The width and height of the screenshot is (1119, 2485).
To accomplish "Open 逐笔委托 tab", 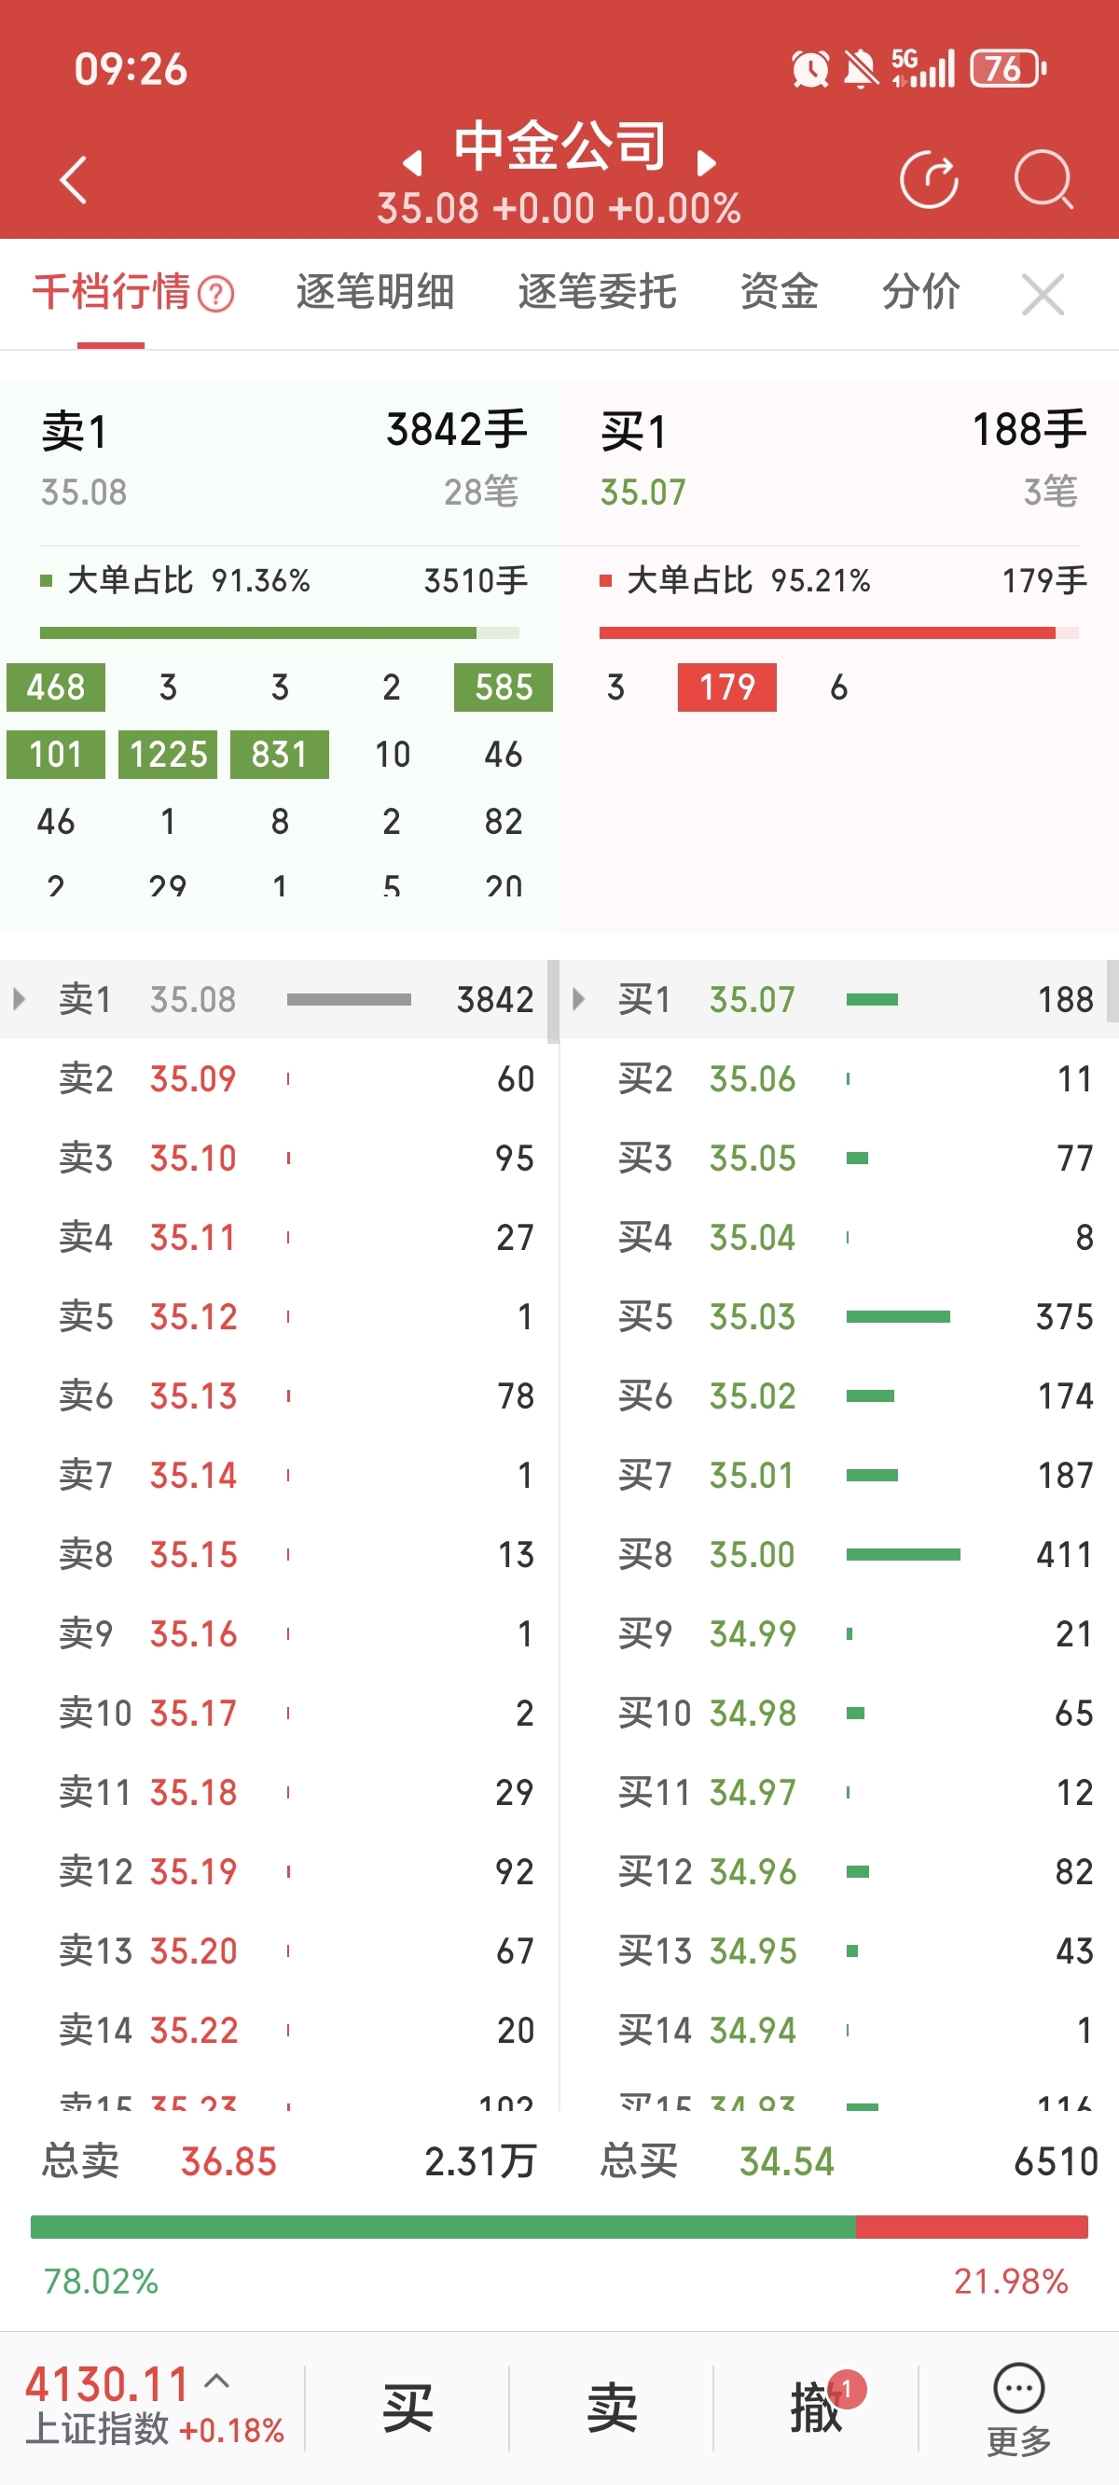I will (x=596, y=292).
